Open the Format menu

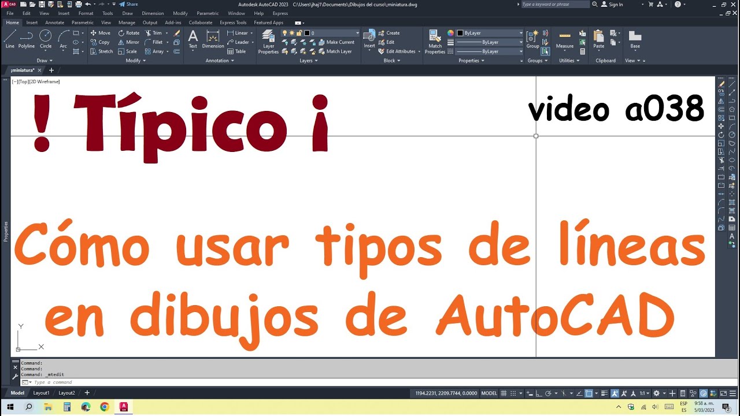tap(86, 13)
